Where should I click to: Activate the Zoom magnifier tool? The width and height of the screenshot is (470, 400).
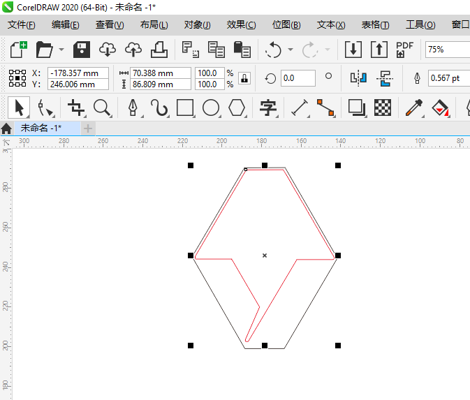point(103,108)
